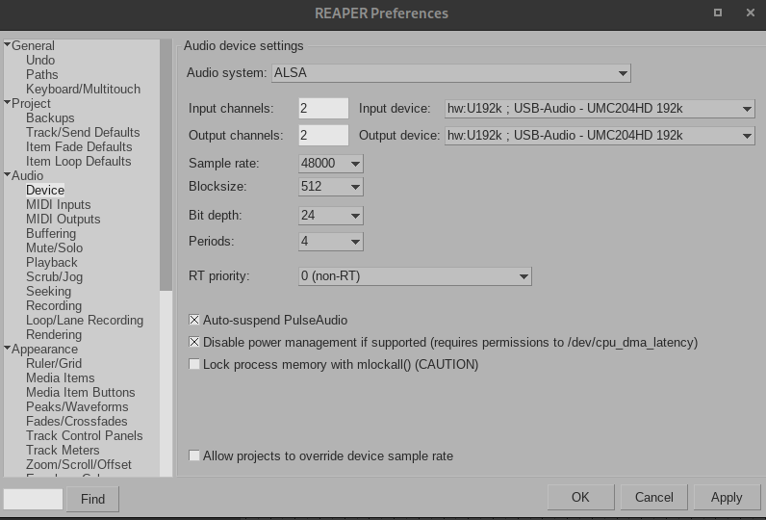Open Loop/Lane Recording page
The width and height of the screenshot is (766, 520).
(85, 320)
